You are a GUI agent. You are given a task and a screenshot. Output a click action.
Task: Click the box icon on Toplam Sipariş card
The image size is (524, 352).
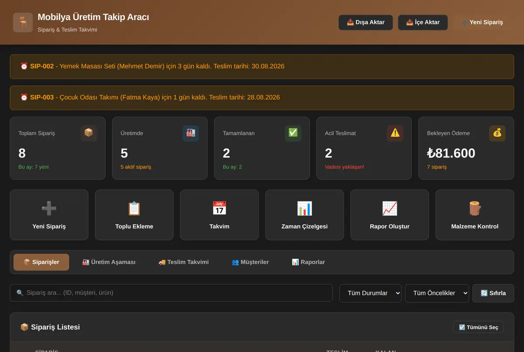tap(89, 133)
